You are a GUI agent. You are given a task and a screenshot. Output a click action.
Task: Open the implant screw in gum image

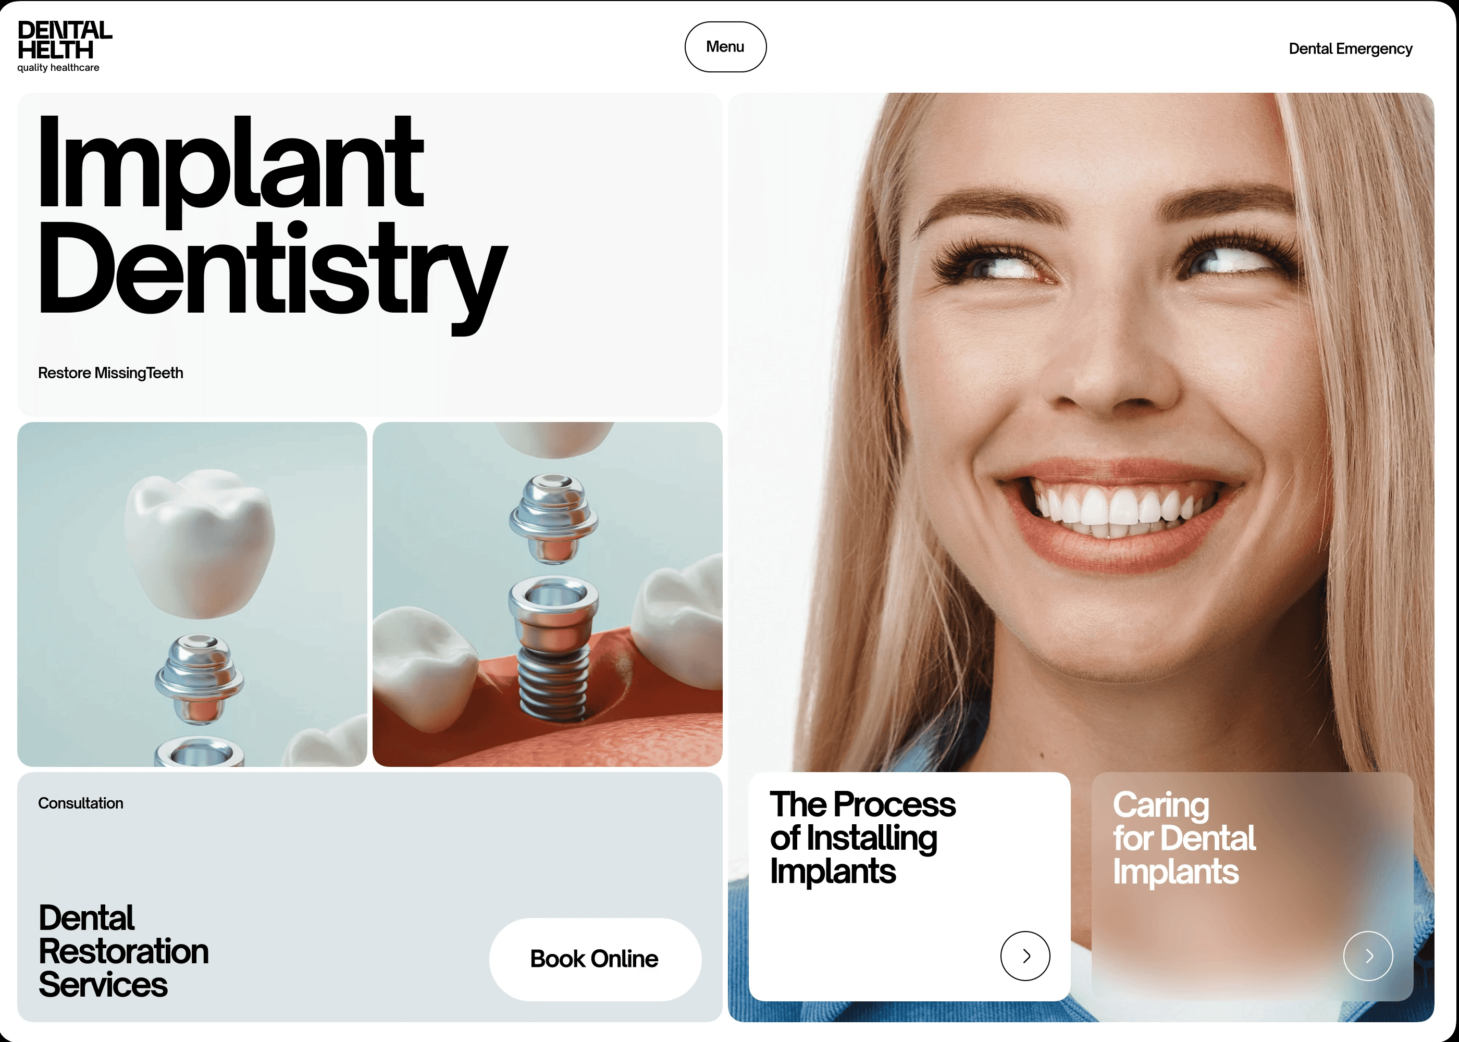point(547,593)
